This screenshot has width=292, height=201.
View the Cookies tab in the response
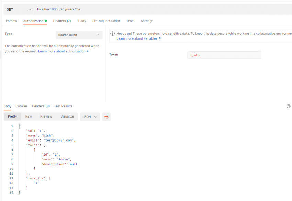click(x=22, y=106)
